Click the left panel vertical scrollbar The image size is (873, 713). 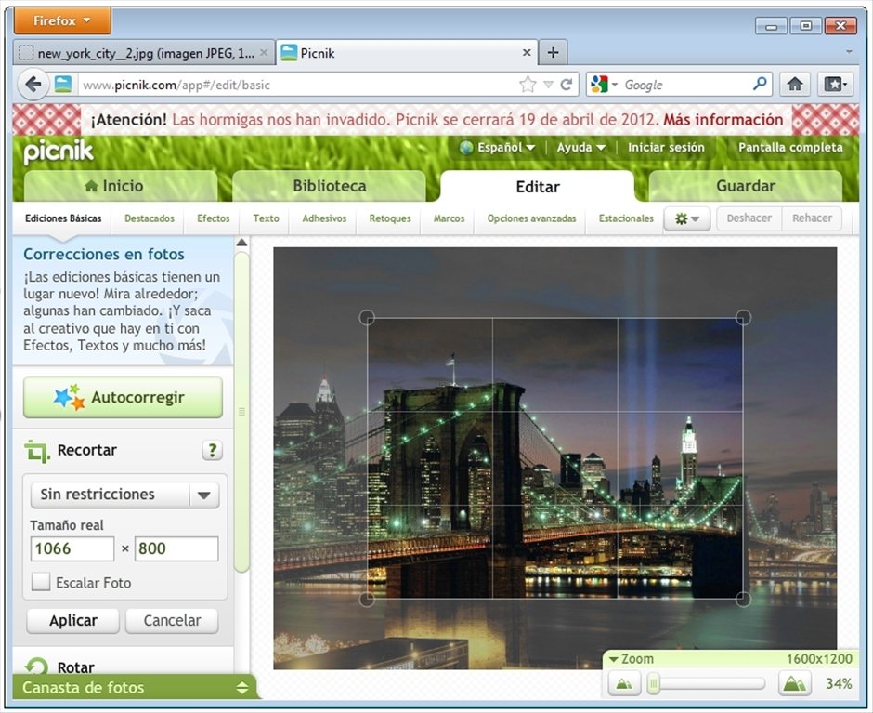(x=241, y=412)
